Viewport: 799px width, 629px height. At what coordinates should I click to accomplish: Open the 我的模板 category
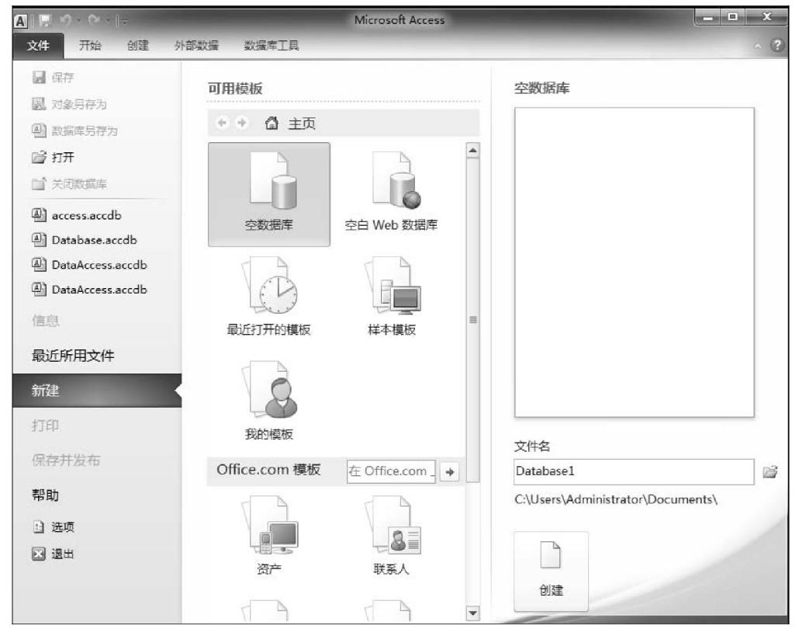coord(269,401)
